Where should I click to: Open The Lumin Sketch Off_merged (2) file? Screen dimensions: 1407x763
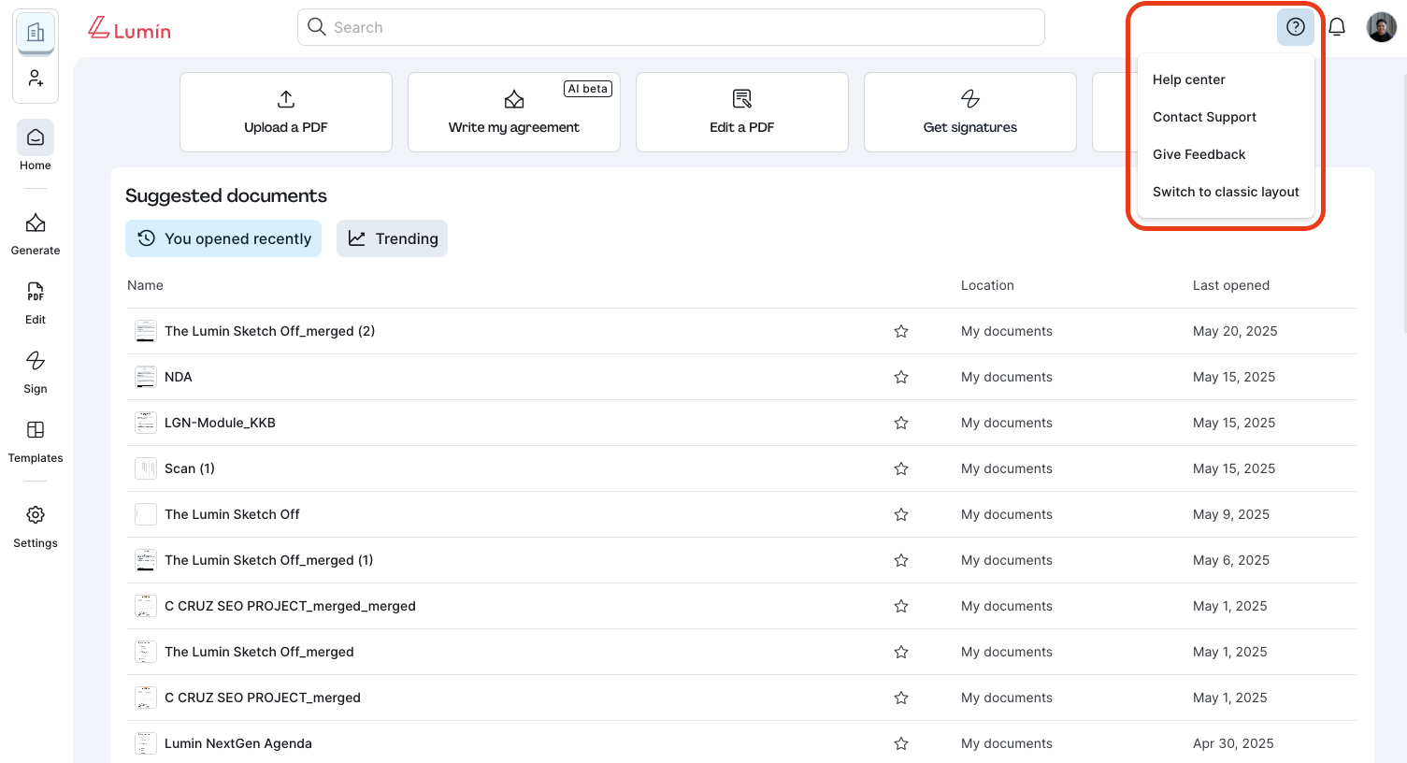coord(269,331)
